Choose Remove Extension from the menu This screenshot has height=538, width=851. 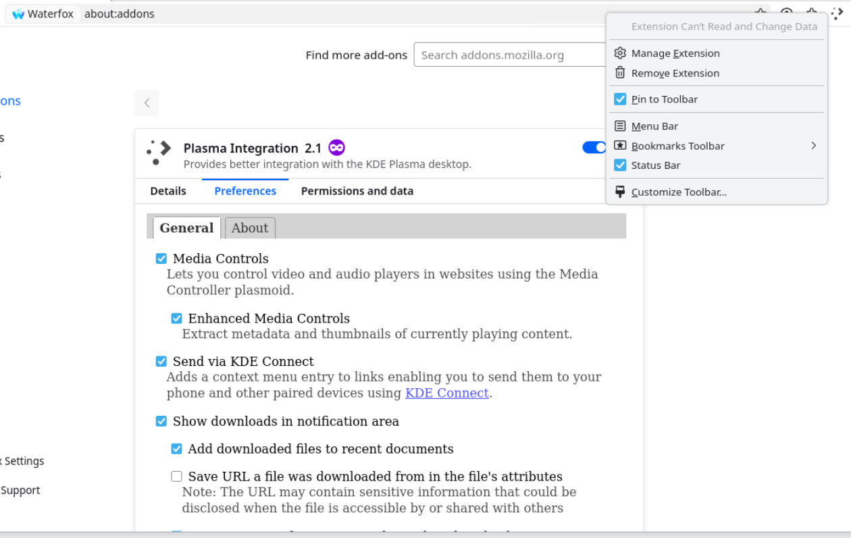[x=717, y=73]
